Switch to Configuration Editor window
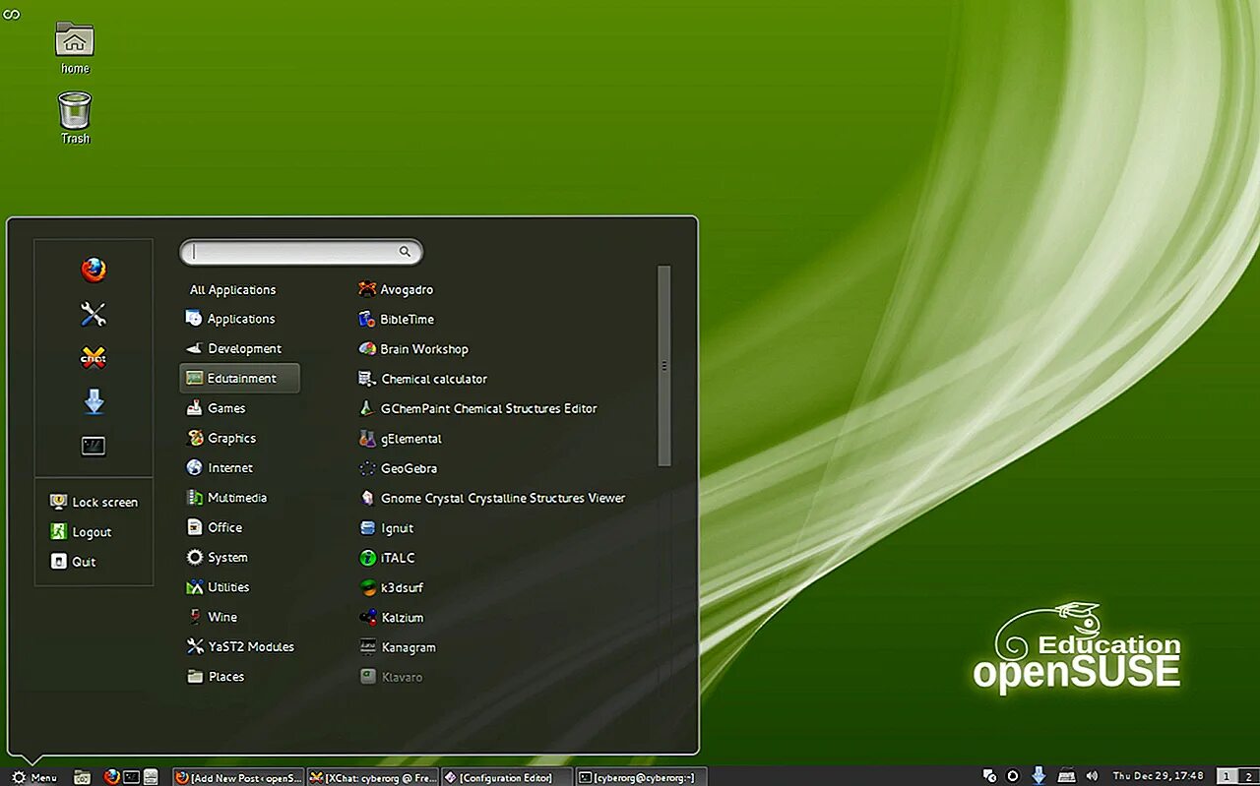 (x=506, y=777)
